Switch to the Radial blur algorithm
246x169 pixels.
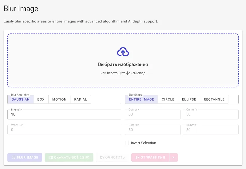(x=81, y=99)
